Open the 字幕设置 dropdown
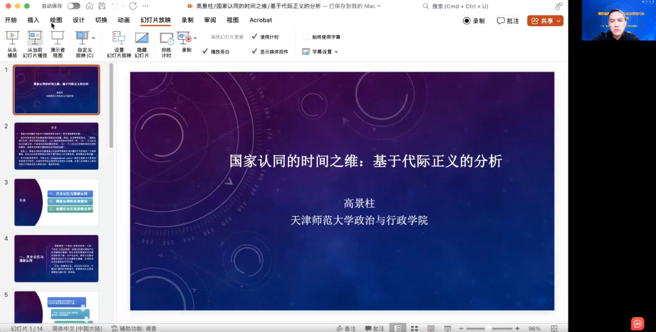Viewport: 656px width, 332px height. (x=336, y=52)
